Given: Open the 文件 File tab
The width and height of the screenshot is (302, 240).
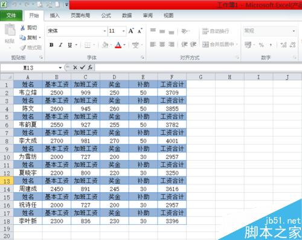Looking at the screenshot, I should pos(11,16).
